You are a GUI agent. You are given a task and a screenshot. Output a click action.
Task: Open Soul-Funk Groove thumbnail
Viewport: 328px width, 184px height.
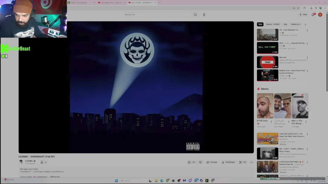268,139
